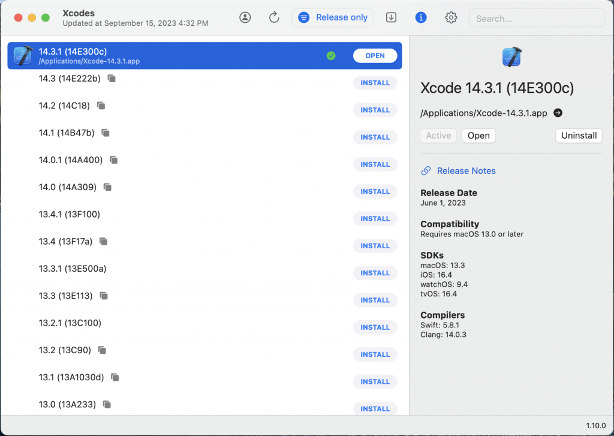
Task: Click 'Xcode 14.3.1 (14E300c)' heading
Action: [x=497, y=88]
